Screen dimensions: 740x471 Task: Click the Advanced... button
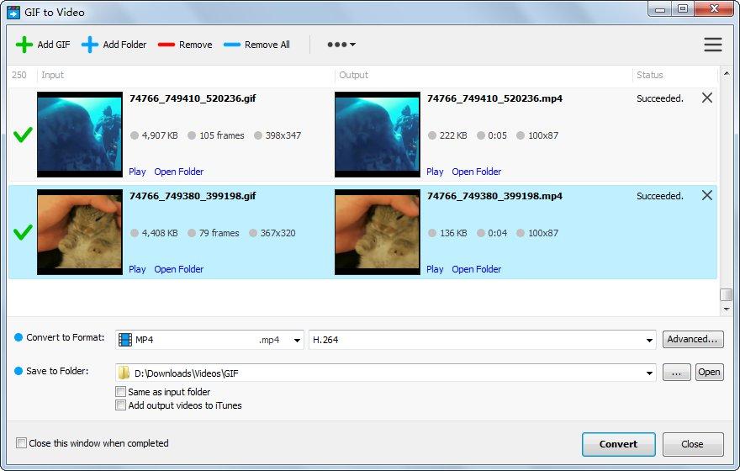[x=692, y=339]
